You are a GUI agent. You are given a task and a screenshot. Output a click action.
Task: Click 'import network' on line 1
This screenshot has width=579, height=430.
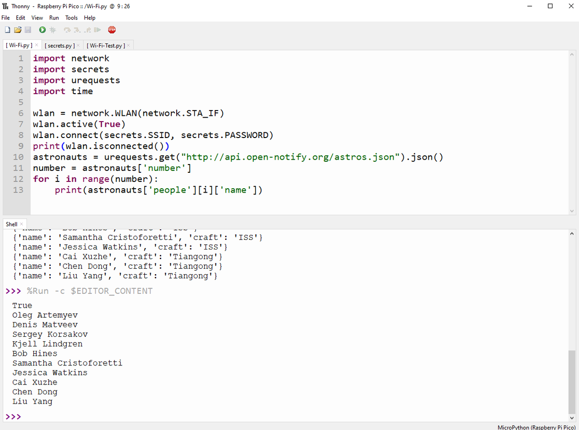[71, 58]
